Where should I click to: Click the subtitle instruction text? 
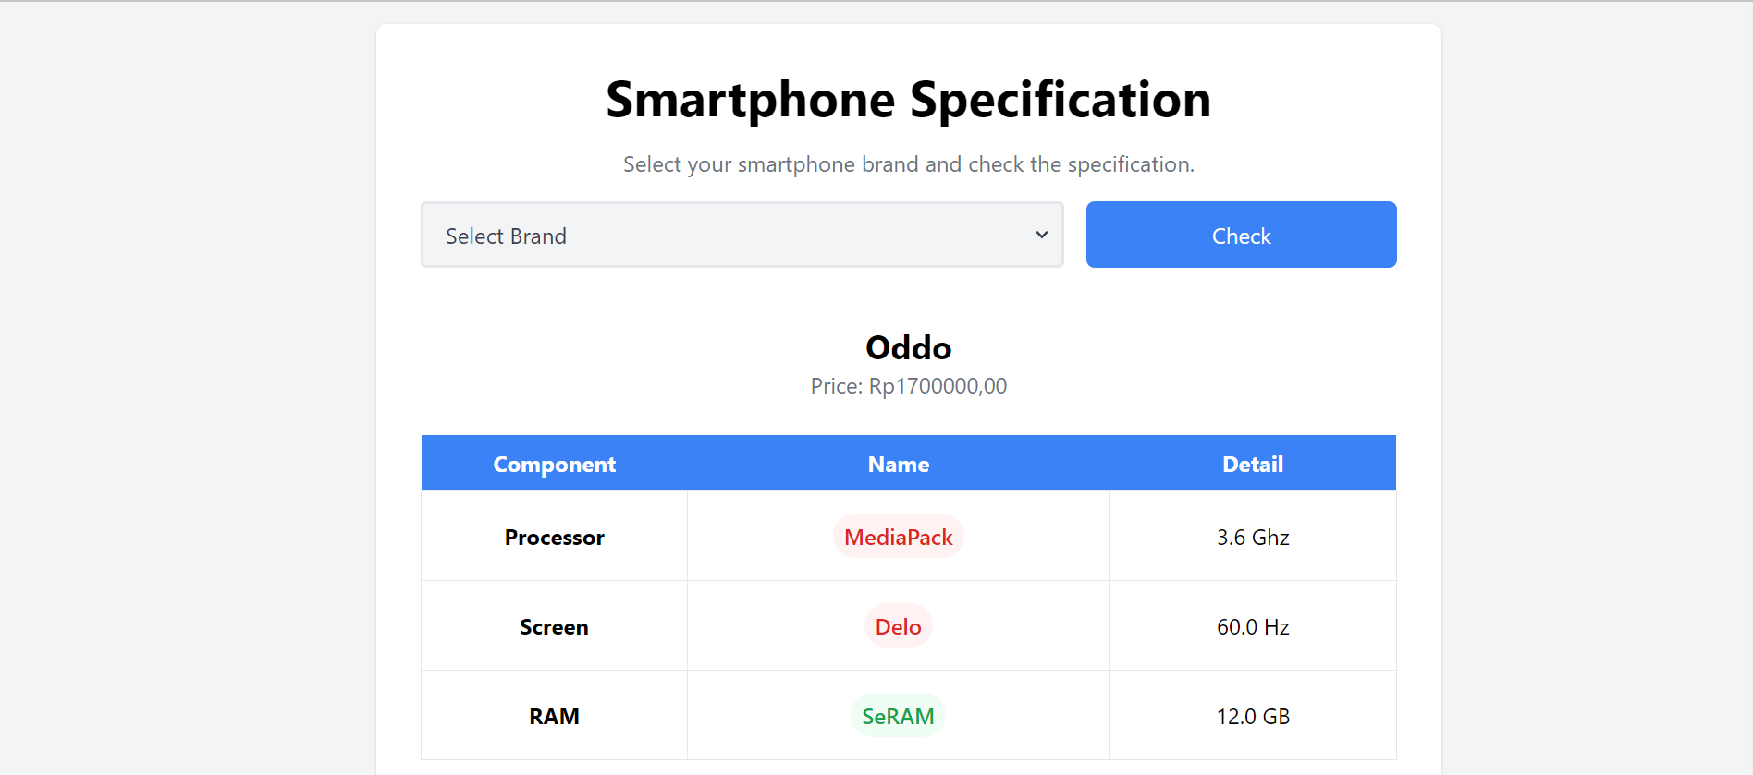coord(908,164)
